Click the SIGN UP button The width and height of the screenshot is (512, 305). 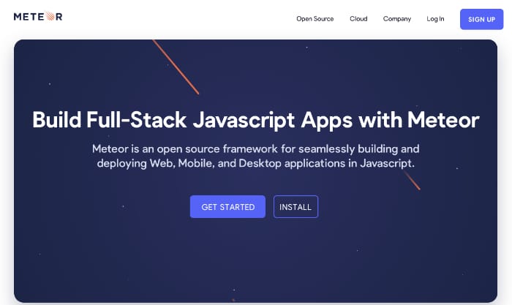pos(481,19)
